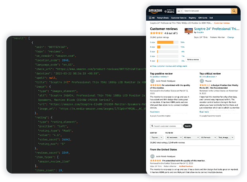Click the "check_url" line in the JSON
Screen dimensions: 247x182
90,69
